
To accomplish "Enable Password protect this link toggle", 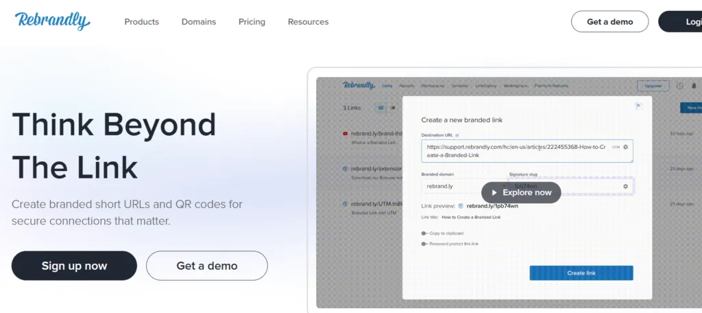I will coord(425,244).
